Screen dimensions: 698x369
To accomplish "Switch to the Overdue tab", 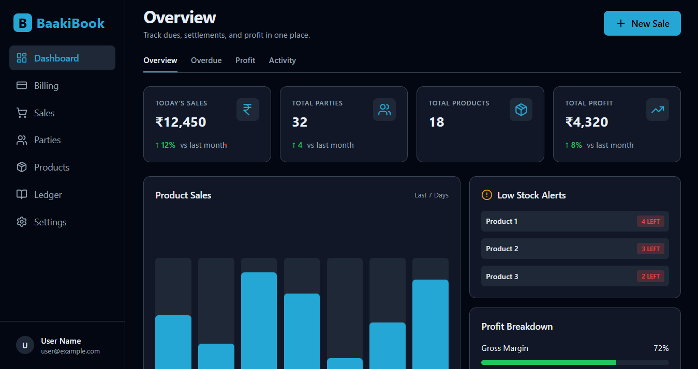I will pyautogui.click(x=206, y=60).
